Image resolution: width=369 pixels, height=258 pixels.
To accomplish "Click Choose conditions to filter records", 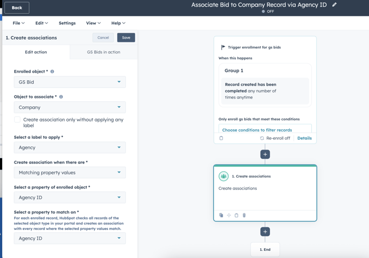I will click(257, 130).
